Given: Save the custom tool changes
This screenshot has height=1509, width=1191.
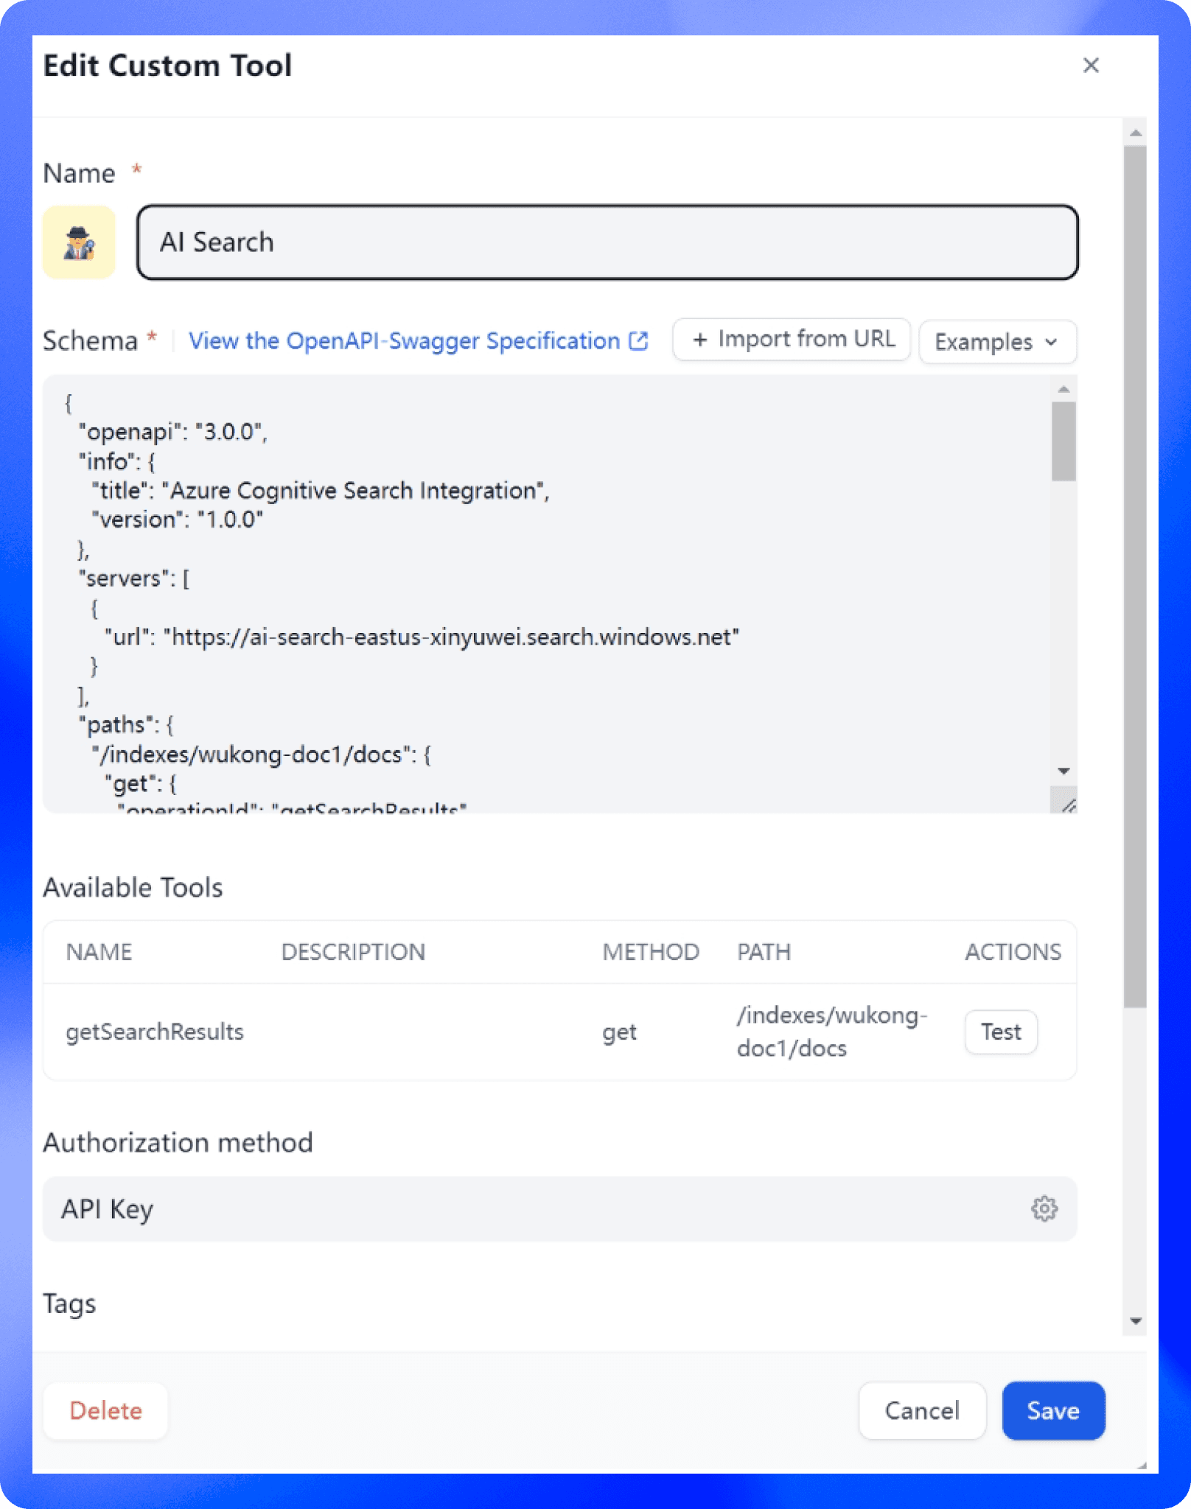Looking at the screenshot, I should (1052, 1410).
